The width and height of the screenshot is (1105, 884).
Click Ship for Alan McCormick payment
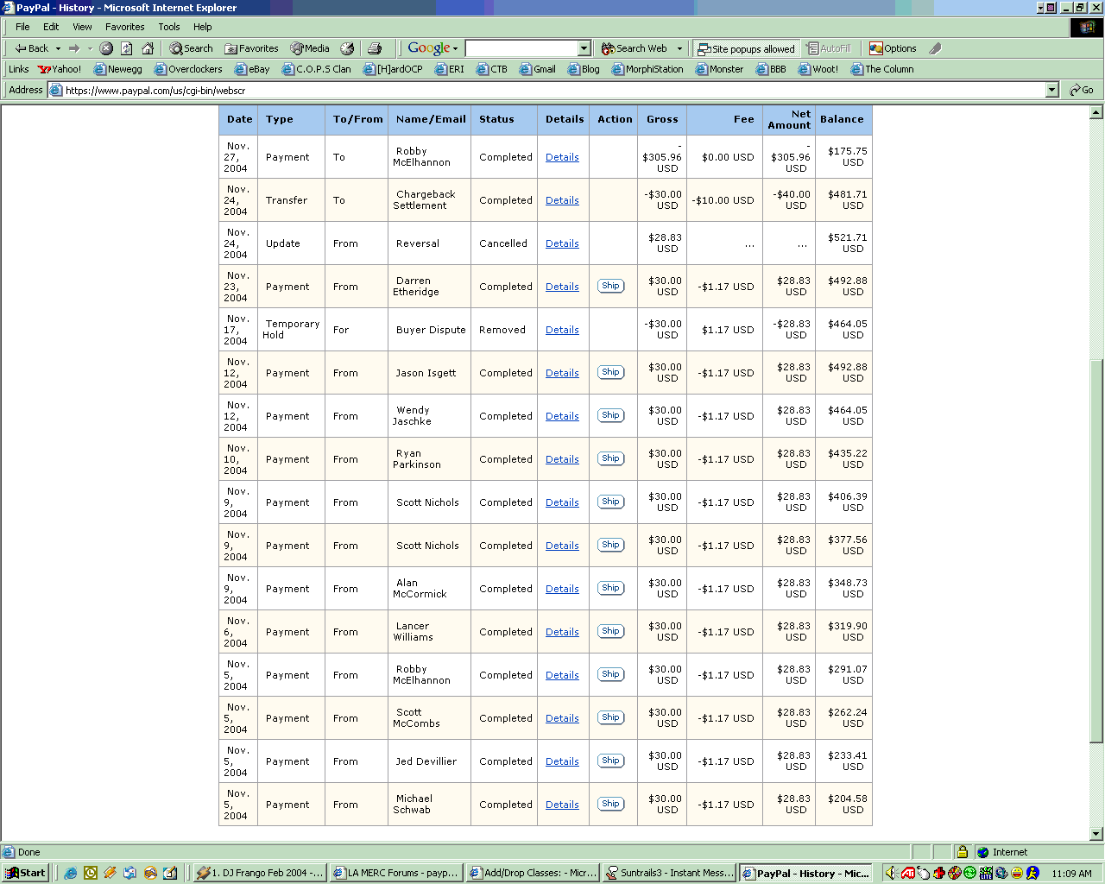(x=610, y=588)
